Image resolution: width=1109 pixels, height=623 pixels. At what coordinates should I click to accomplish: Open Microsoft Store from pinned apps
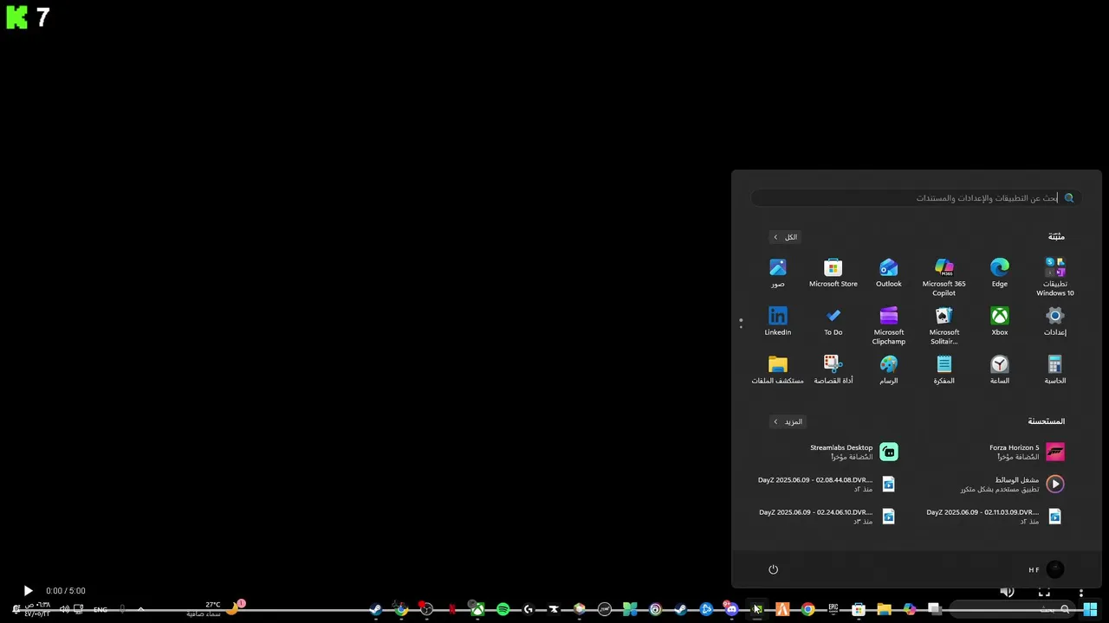pos(833,273)
